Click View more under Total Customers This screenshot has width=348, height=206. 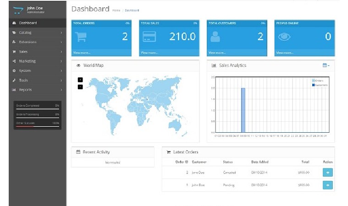point(217,53)
